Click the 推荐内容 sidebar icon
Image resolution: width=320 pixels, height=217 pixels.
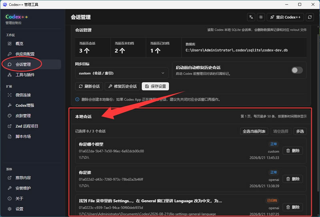(9, 178)
